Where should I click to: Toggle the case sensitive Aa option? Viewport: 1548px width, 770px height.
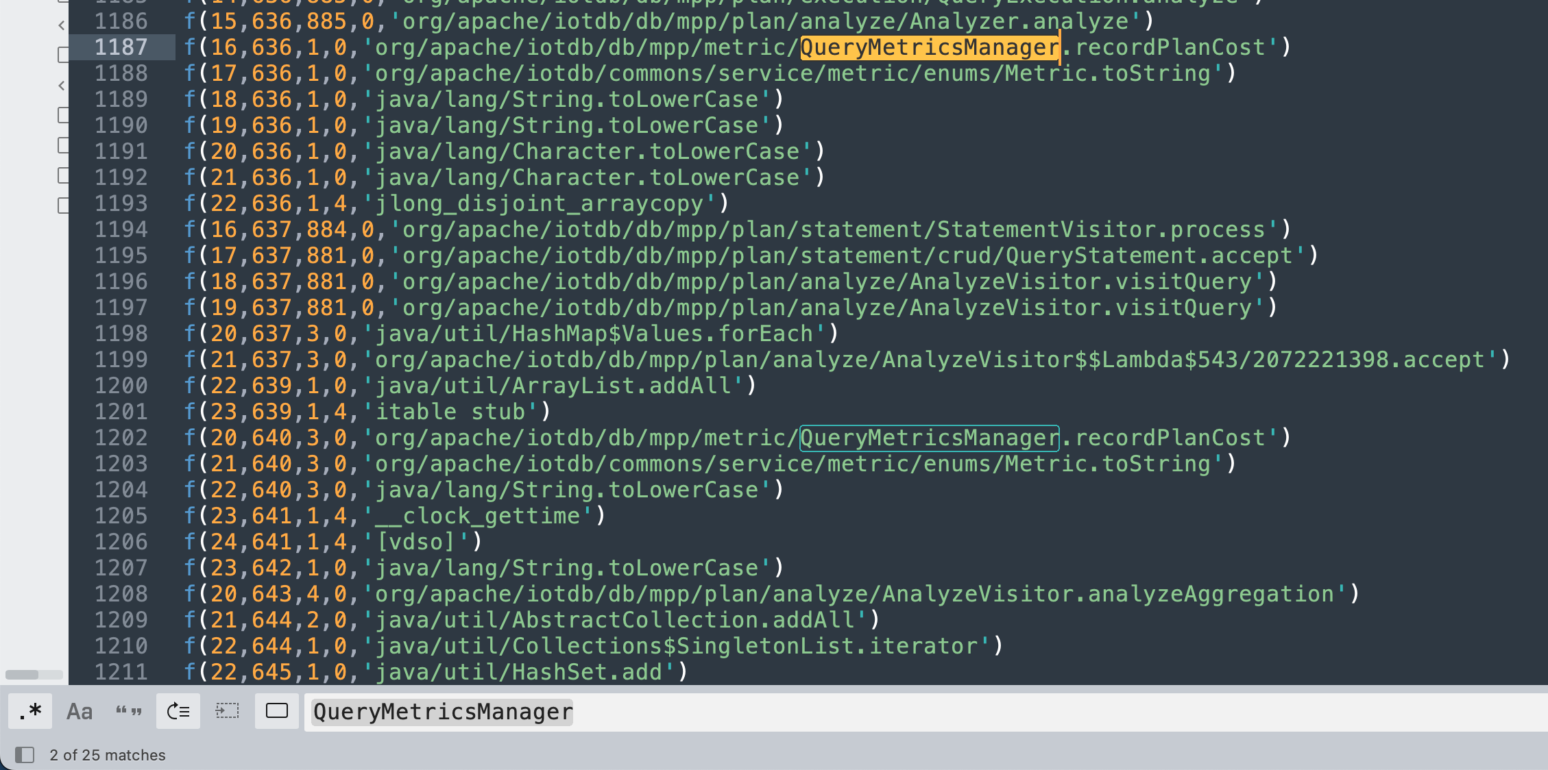[x=80, y=712]
